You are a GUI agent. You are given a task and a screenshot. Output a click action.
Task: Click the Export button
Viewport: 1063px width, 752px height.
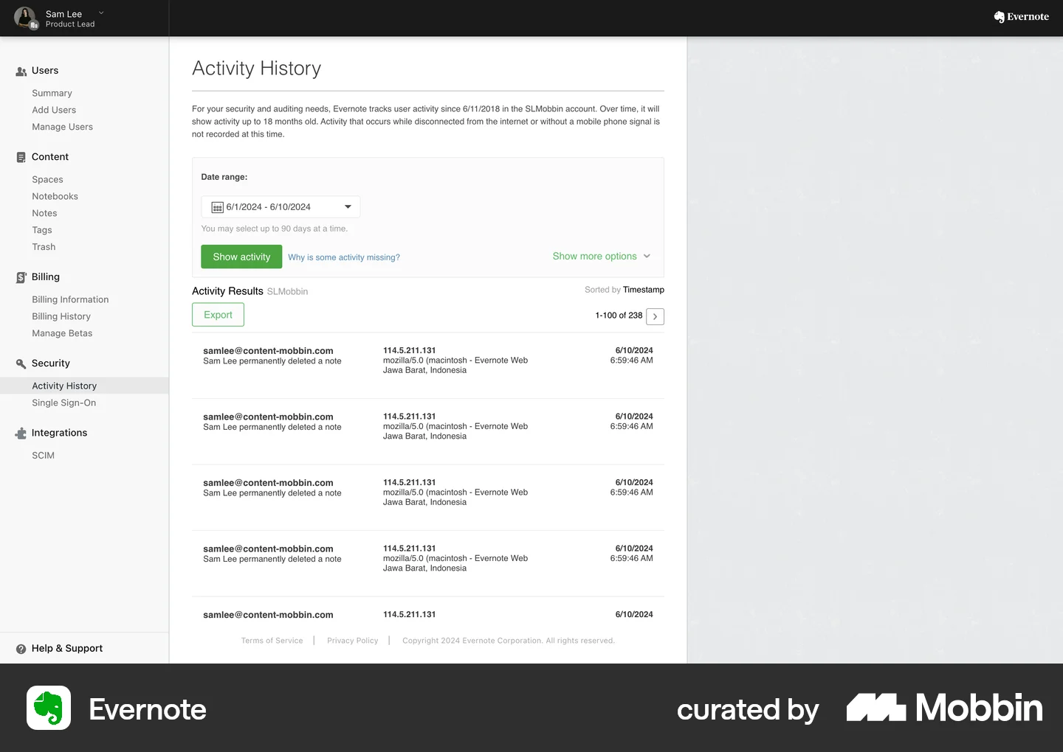pos(218,315)
